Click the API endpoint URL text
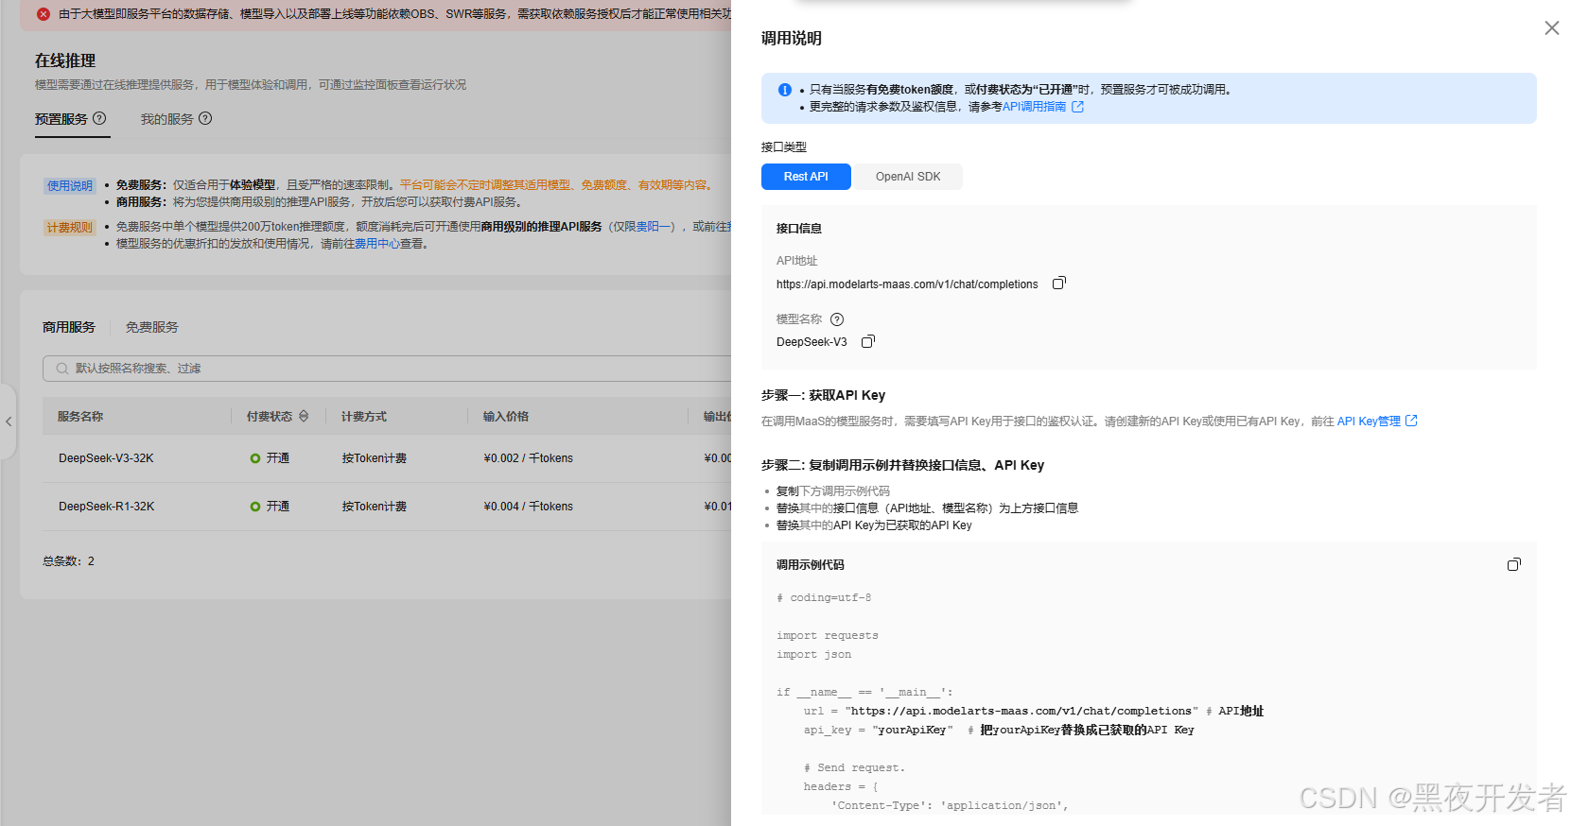 point(907,284)
